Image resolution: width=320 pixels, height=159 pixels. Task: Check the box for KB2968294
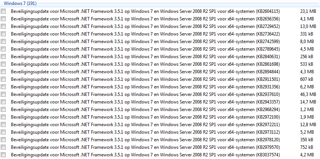click(3, 110)
